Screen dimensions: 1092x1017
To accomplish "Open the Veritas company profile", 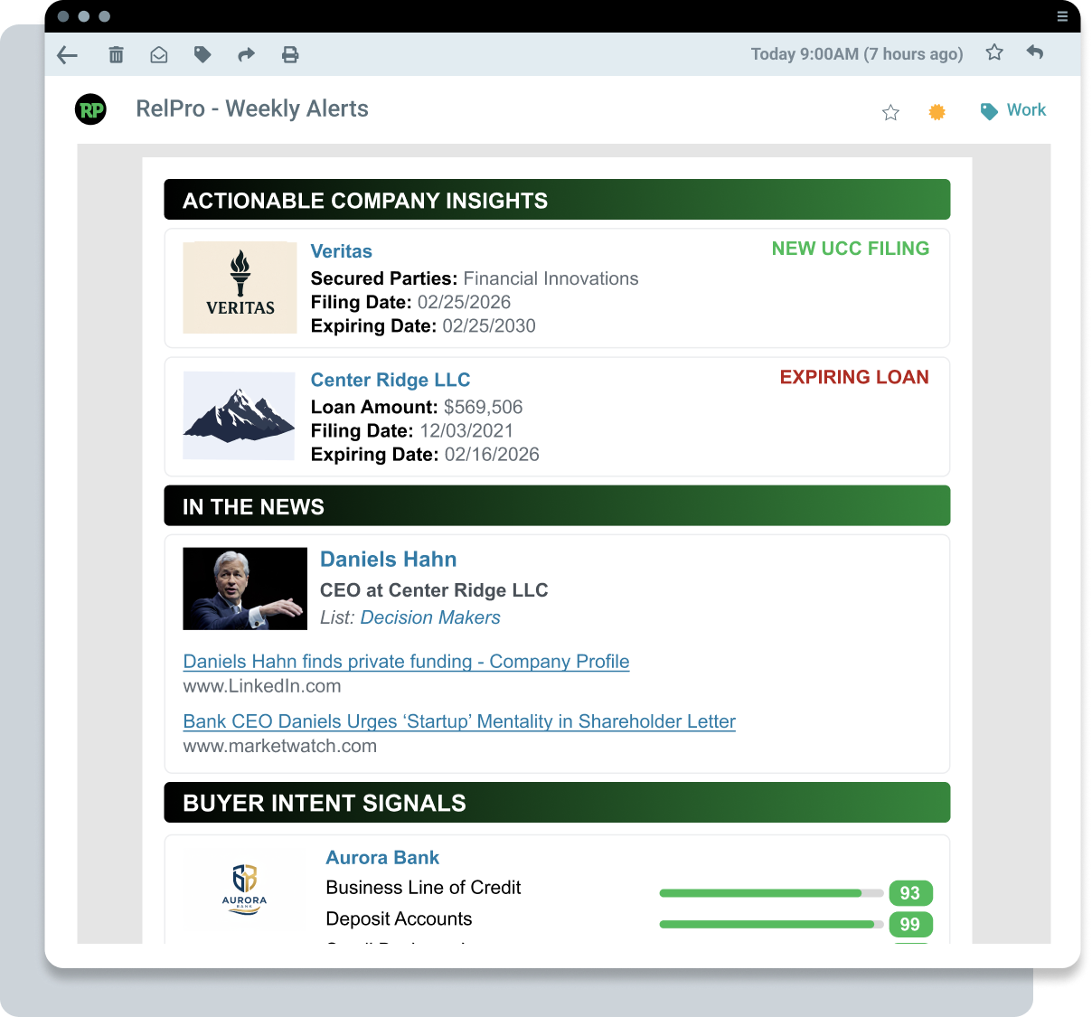I will pyautogui.click(x=341, y=250).
